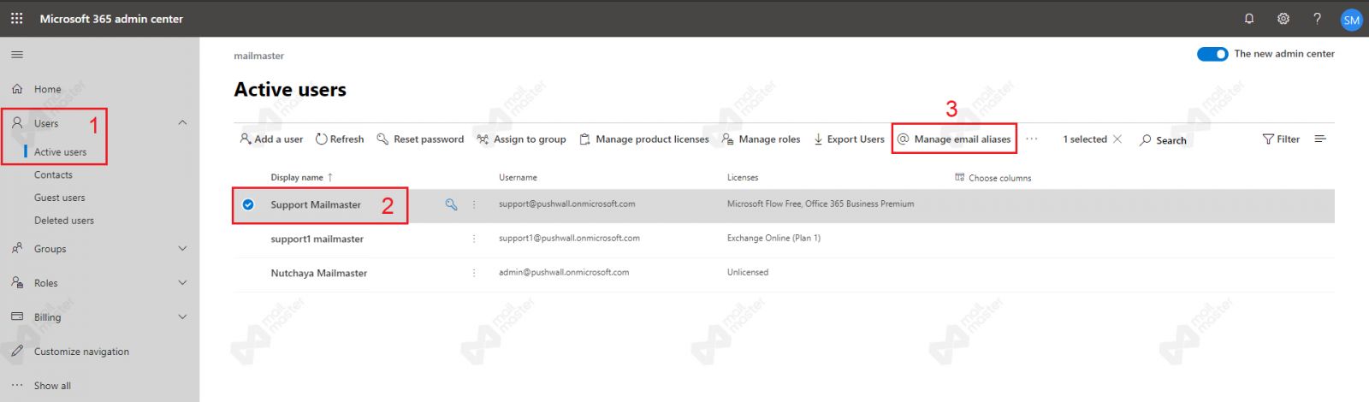The height and width of the screenshot is (402, 1369).
Task: Click the Username column header
Action: click(518, 177)
